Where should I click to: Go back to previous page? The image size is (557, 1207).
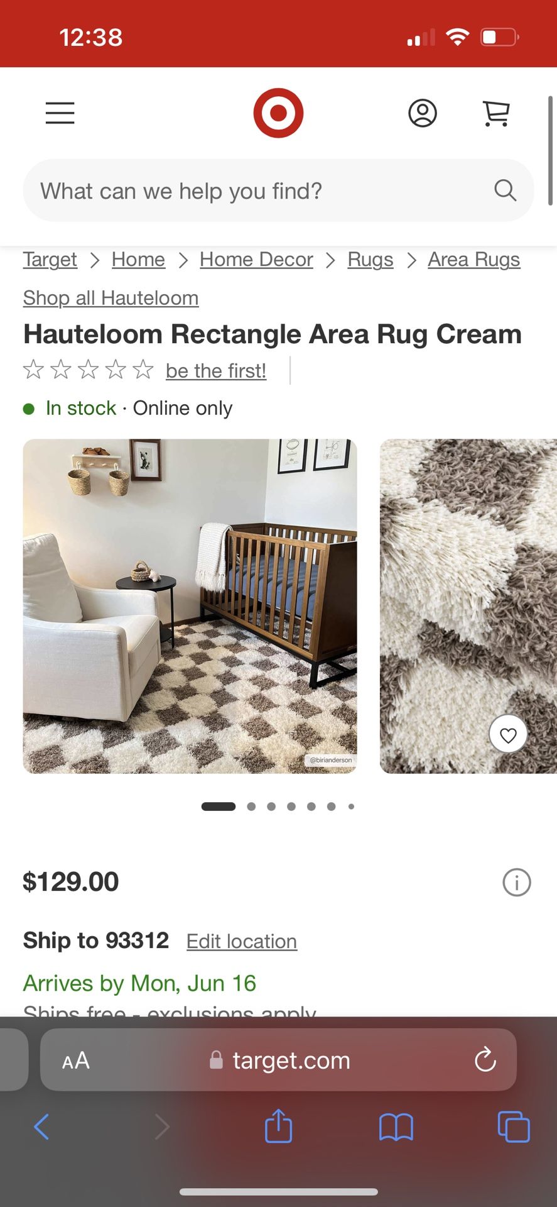[x=41, y=1127]
